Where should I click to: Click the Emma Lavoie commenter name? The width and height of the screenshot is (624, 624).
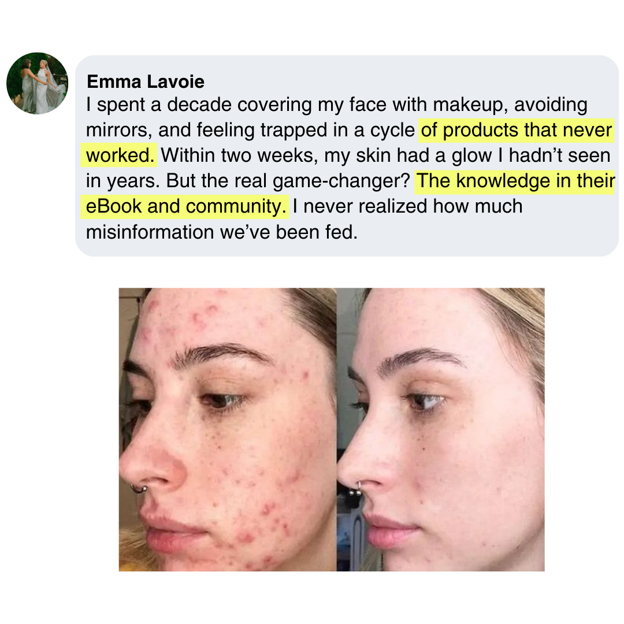click(145, 81)
